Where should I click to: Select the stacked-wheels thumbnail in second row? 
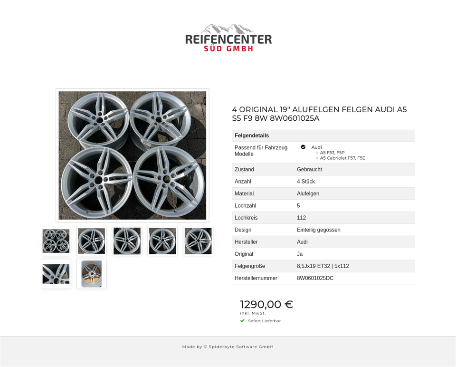(x=56, y=274)
